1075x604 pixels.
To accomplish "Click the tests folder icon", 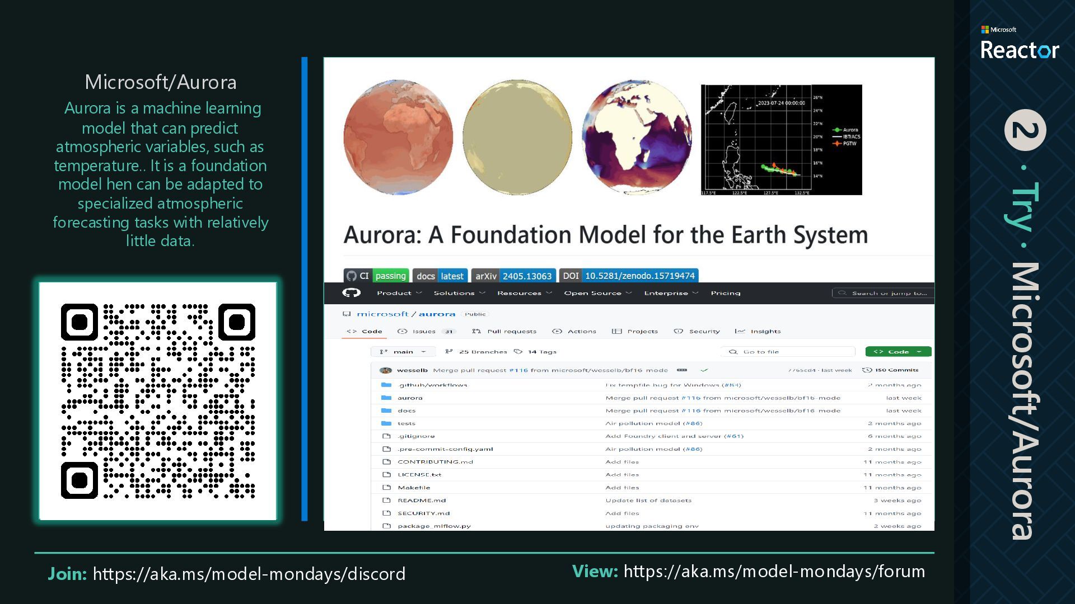I will [386, 423].
